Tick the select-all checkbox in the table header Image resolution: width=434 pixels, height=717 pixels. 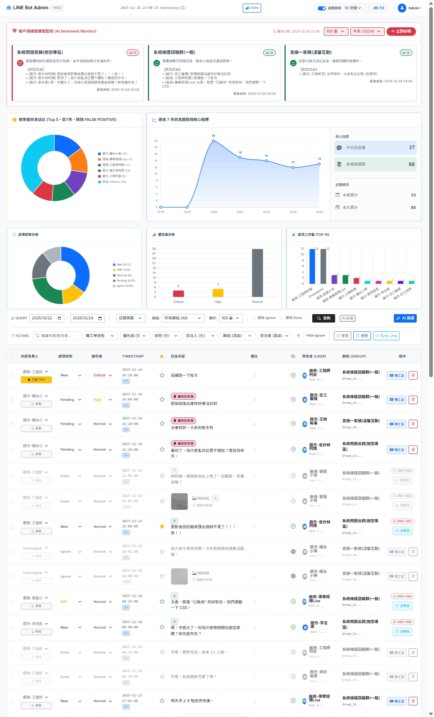pos(12,357)
